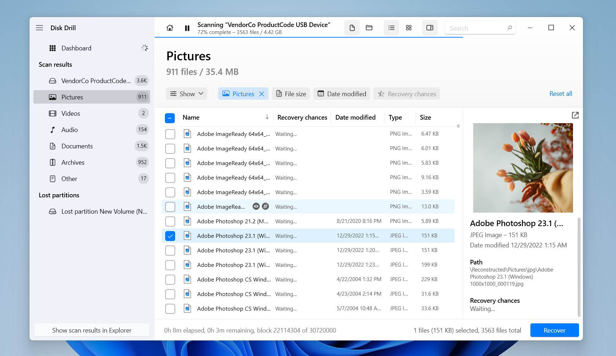The height and width of the screenshot is (356, 616).
Task: Check the 6.01 KB Adobe ImageReady file
Action: (x=170, y=149)
